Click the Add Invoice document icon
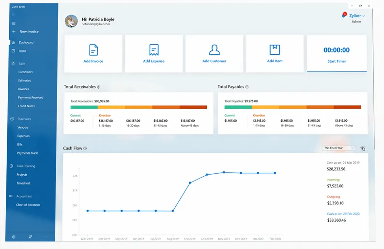Screen dimensions: 384x249 [x=93, y=50]
